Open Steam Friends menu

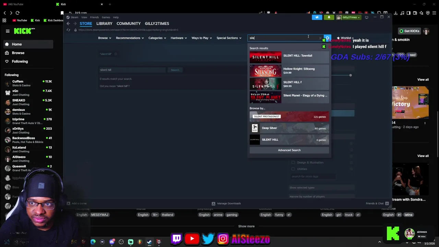click(94, 17)
